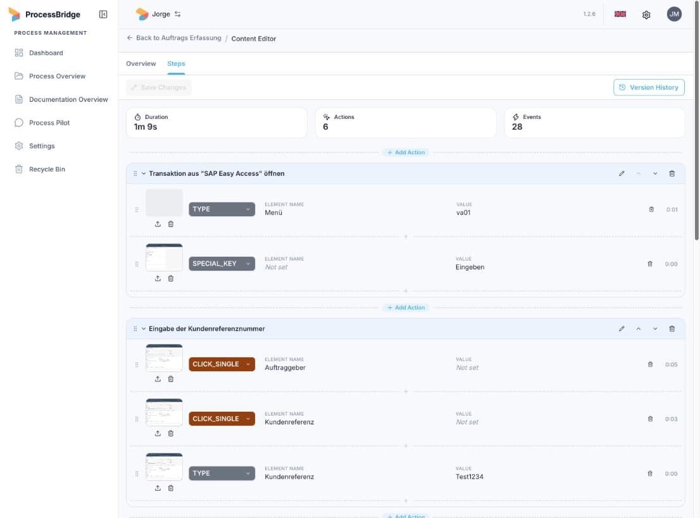The image size is (700, 518).
Task: Add Action between the two steps
Action: point(406,308)
